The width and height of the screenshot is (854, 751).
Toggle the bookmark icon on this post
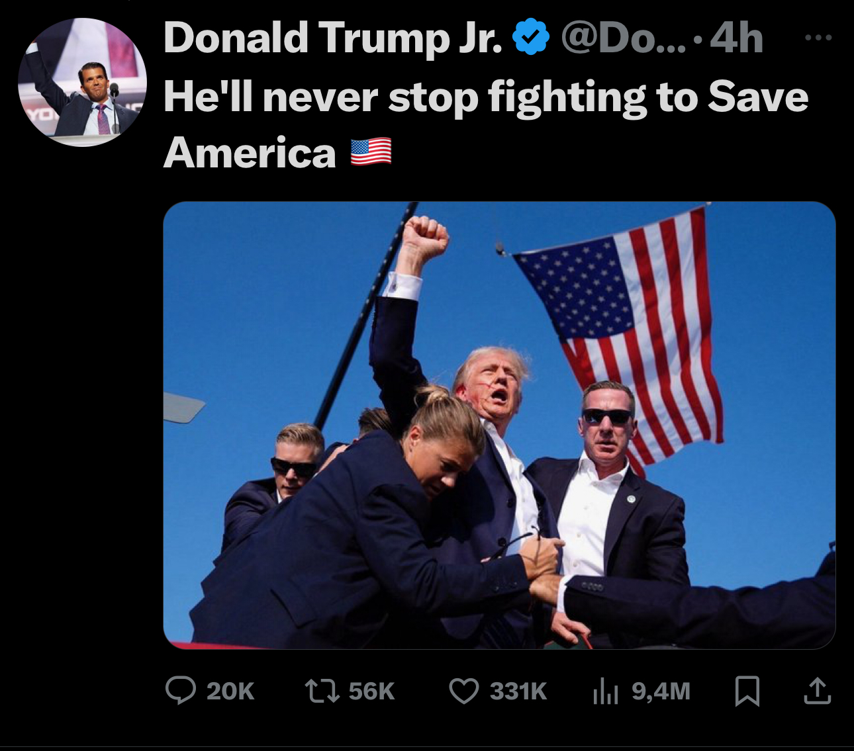click(x=747, y=691)
